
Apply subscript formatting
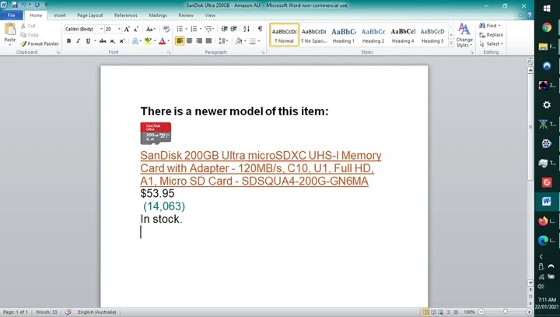[113, 41]
